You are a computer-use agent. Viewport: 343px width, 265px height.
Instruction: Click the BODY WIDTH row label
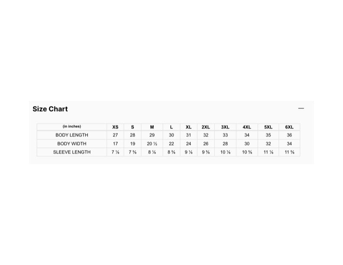[72, 144]
